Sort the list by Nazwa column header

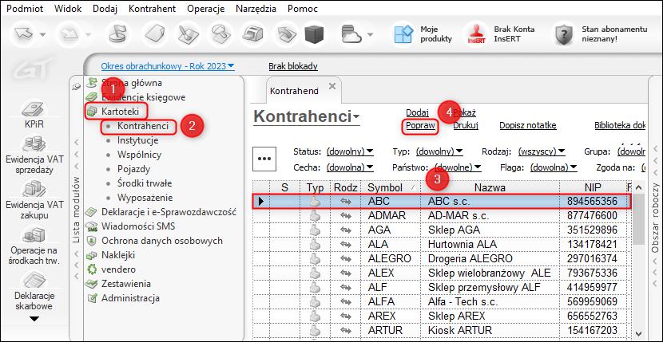[x=490, y=187]
